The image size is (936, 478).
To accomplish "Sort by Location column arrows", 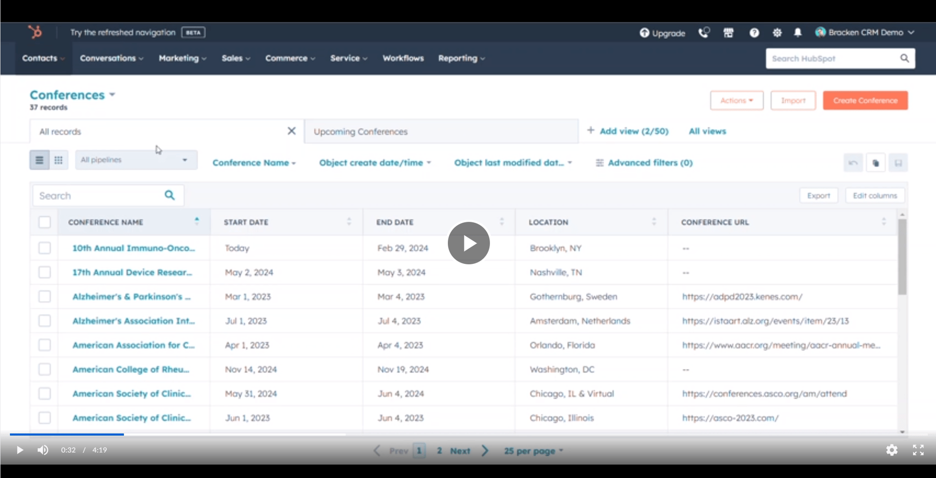I will tap(654, 221).
